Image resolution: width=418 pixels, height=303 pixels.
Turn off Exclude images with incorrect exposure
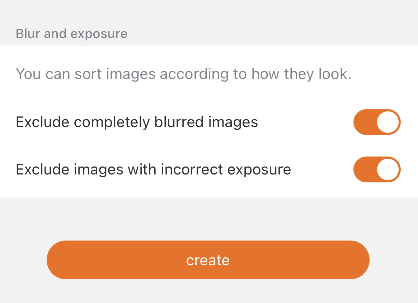377,169
